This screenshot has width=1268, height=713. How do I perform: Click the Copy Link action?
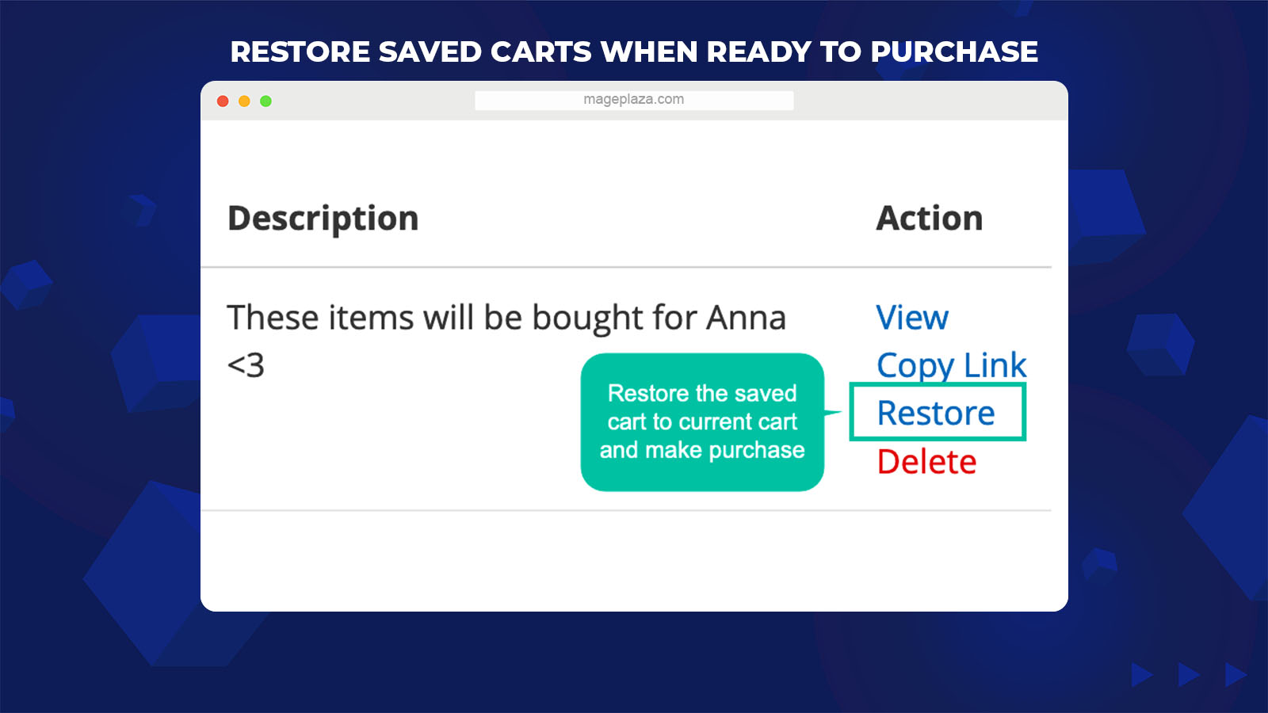click(x=951, y=365)
